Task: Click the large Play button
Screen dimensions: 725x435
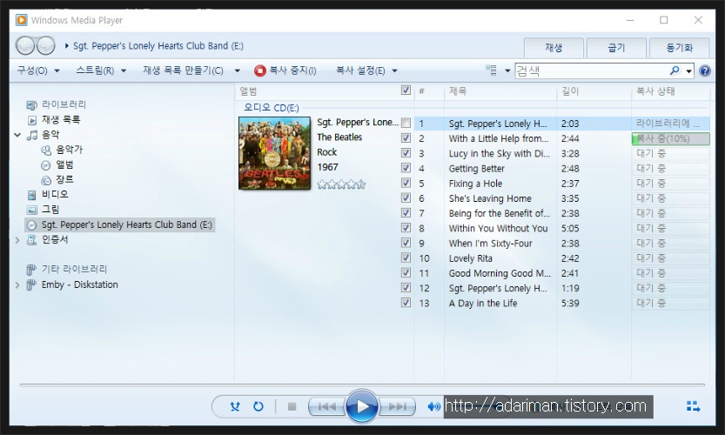Action: point(362,406)
